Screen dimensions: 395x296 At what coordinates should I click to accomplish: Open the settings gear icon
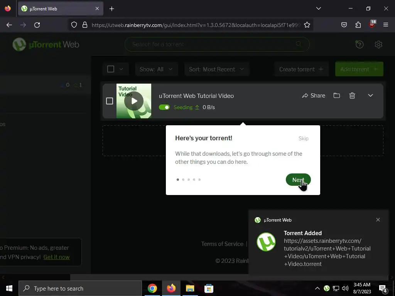tap(378, 45)
